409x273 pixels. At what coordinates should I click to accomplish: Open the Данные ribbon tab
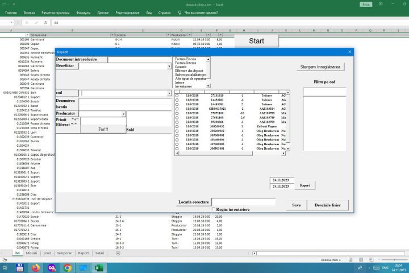(x=103, y=13)
